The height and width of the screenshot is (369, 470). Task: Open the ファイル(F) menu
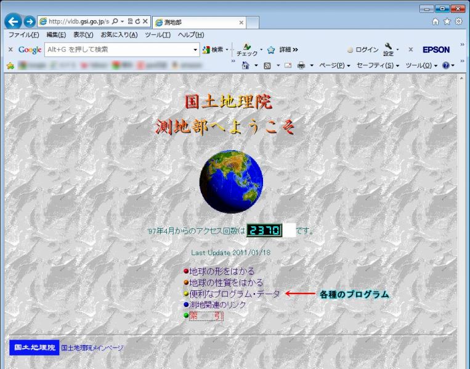pyautogui.click(x=23, y=35)
